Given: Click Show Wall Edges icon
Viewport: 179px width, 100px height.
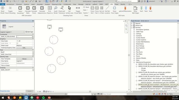Looking at the screenshot, I should [135, 8].
